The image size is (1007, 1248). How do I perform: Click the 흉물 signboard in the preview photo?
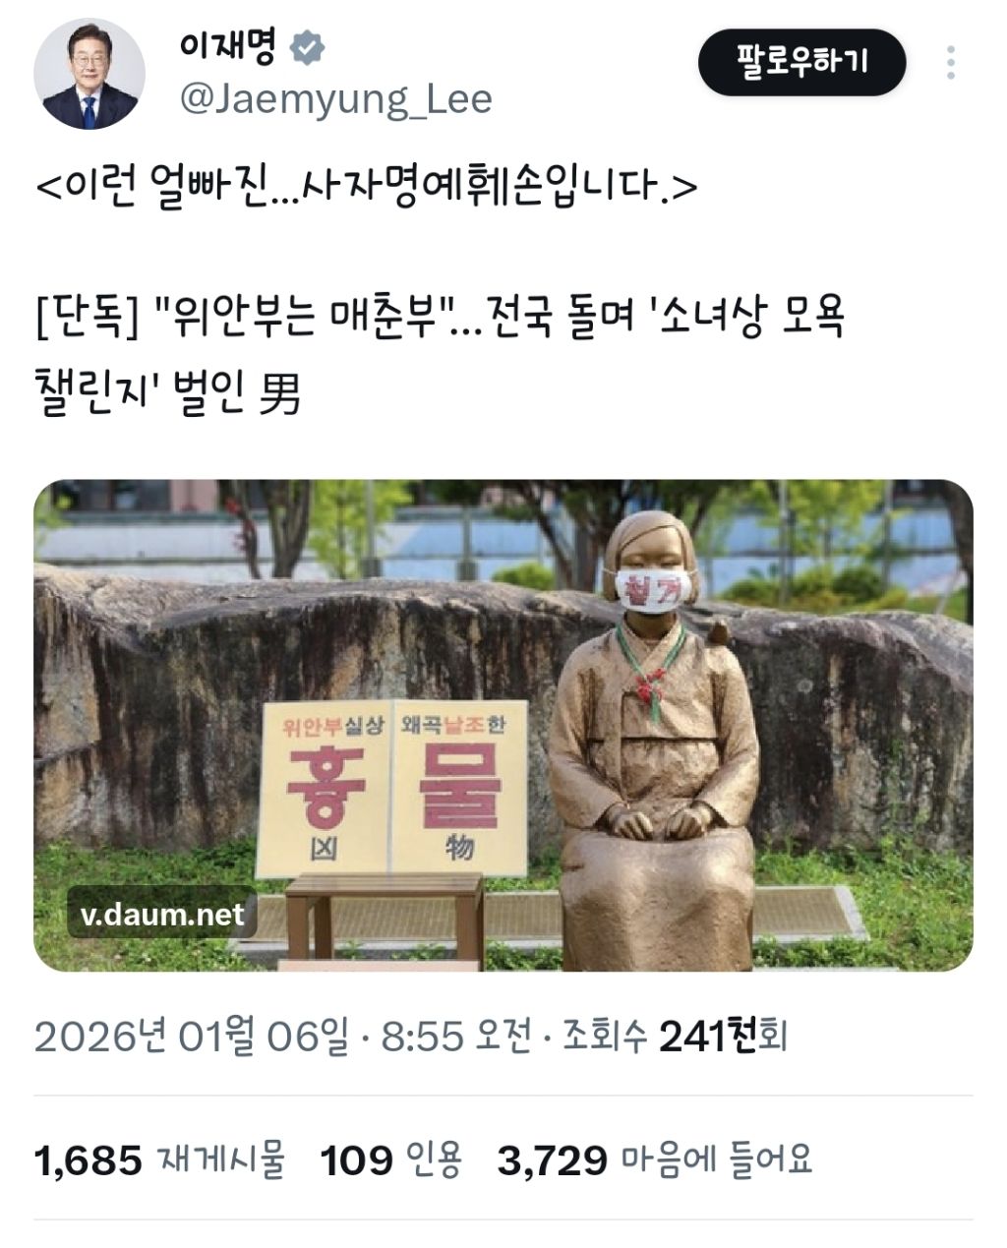click(392, 789)
